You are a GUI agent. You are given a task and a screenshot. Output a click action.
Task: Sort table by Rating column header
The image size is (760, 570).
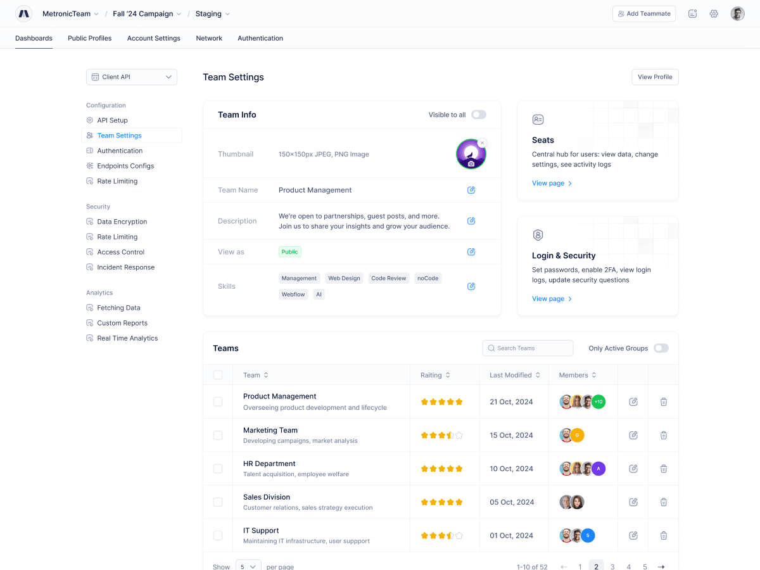coord(435,375)
